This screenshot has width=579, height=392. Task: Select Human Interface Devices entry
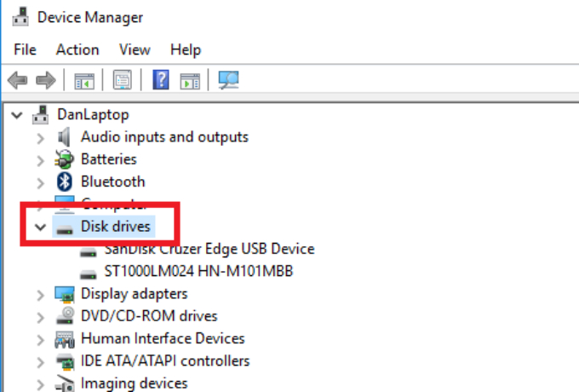pos(163,338)
